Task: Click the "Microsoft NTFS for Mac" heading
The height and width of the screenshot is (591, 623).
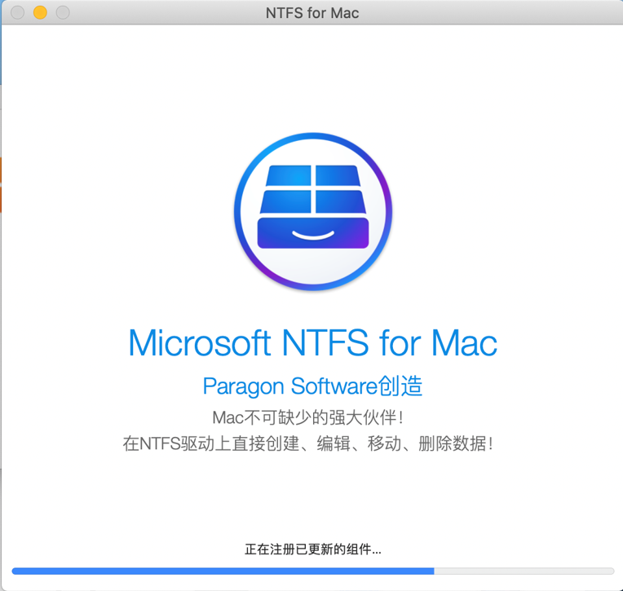Action: click(x=312, y=343)
